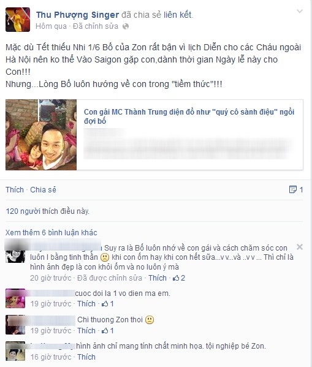Image resolution: width=312 pixels, height=367 pixels.
Task: Click thumbs-up icon on 'Chi thuong Zon' comment
Action: click(x=104, y=331)
